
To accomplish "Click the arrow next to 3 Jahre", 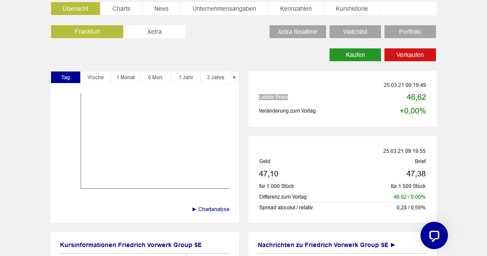I will [234, 77].
